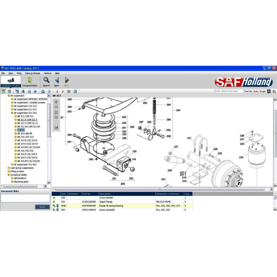Click the Search magnifier toolbar button
This screenshot has height=277, width=277.
(x=46, y=82)
